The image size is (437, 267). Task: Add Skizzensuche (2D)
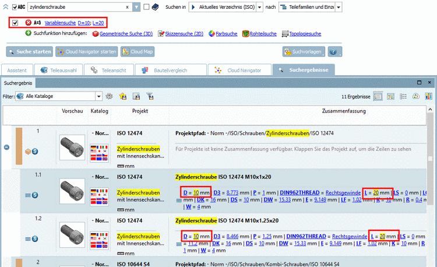(x=184, y=34)
